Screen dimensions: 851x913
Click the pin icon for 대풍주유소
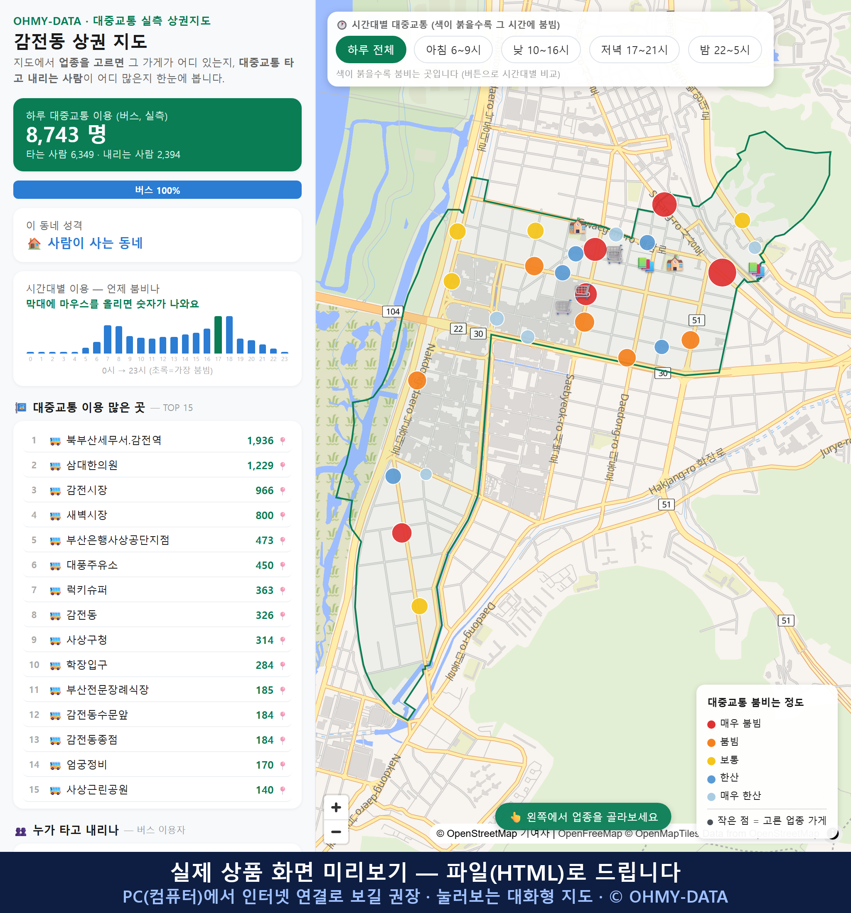[283, 565]
